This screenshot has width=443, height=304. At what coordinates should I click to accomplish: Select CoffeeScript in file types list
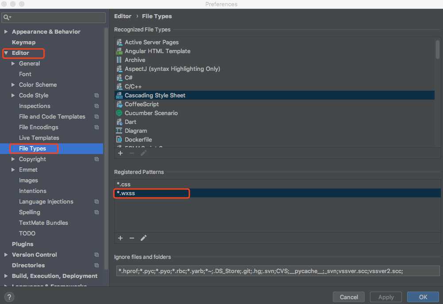(275, 104)
